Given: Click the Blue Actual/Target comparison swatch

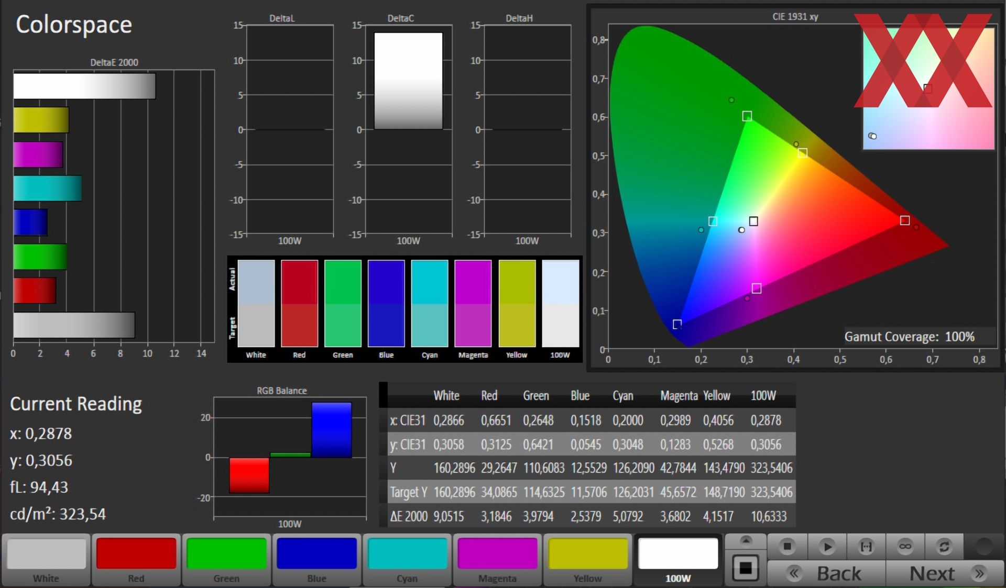Looking at the screenshot, I should coord(386,303).
